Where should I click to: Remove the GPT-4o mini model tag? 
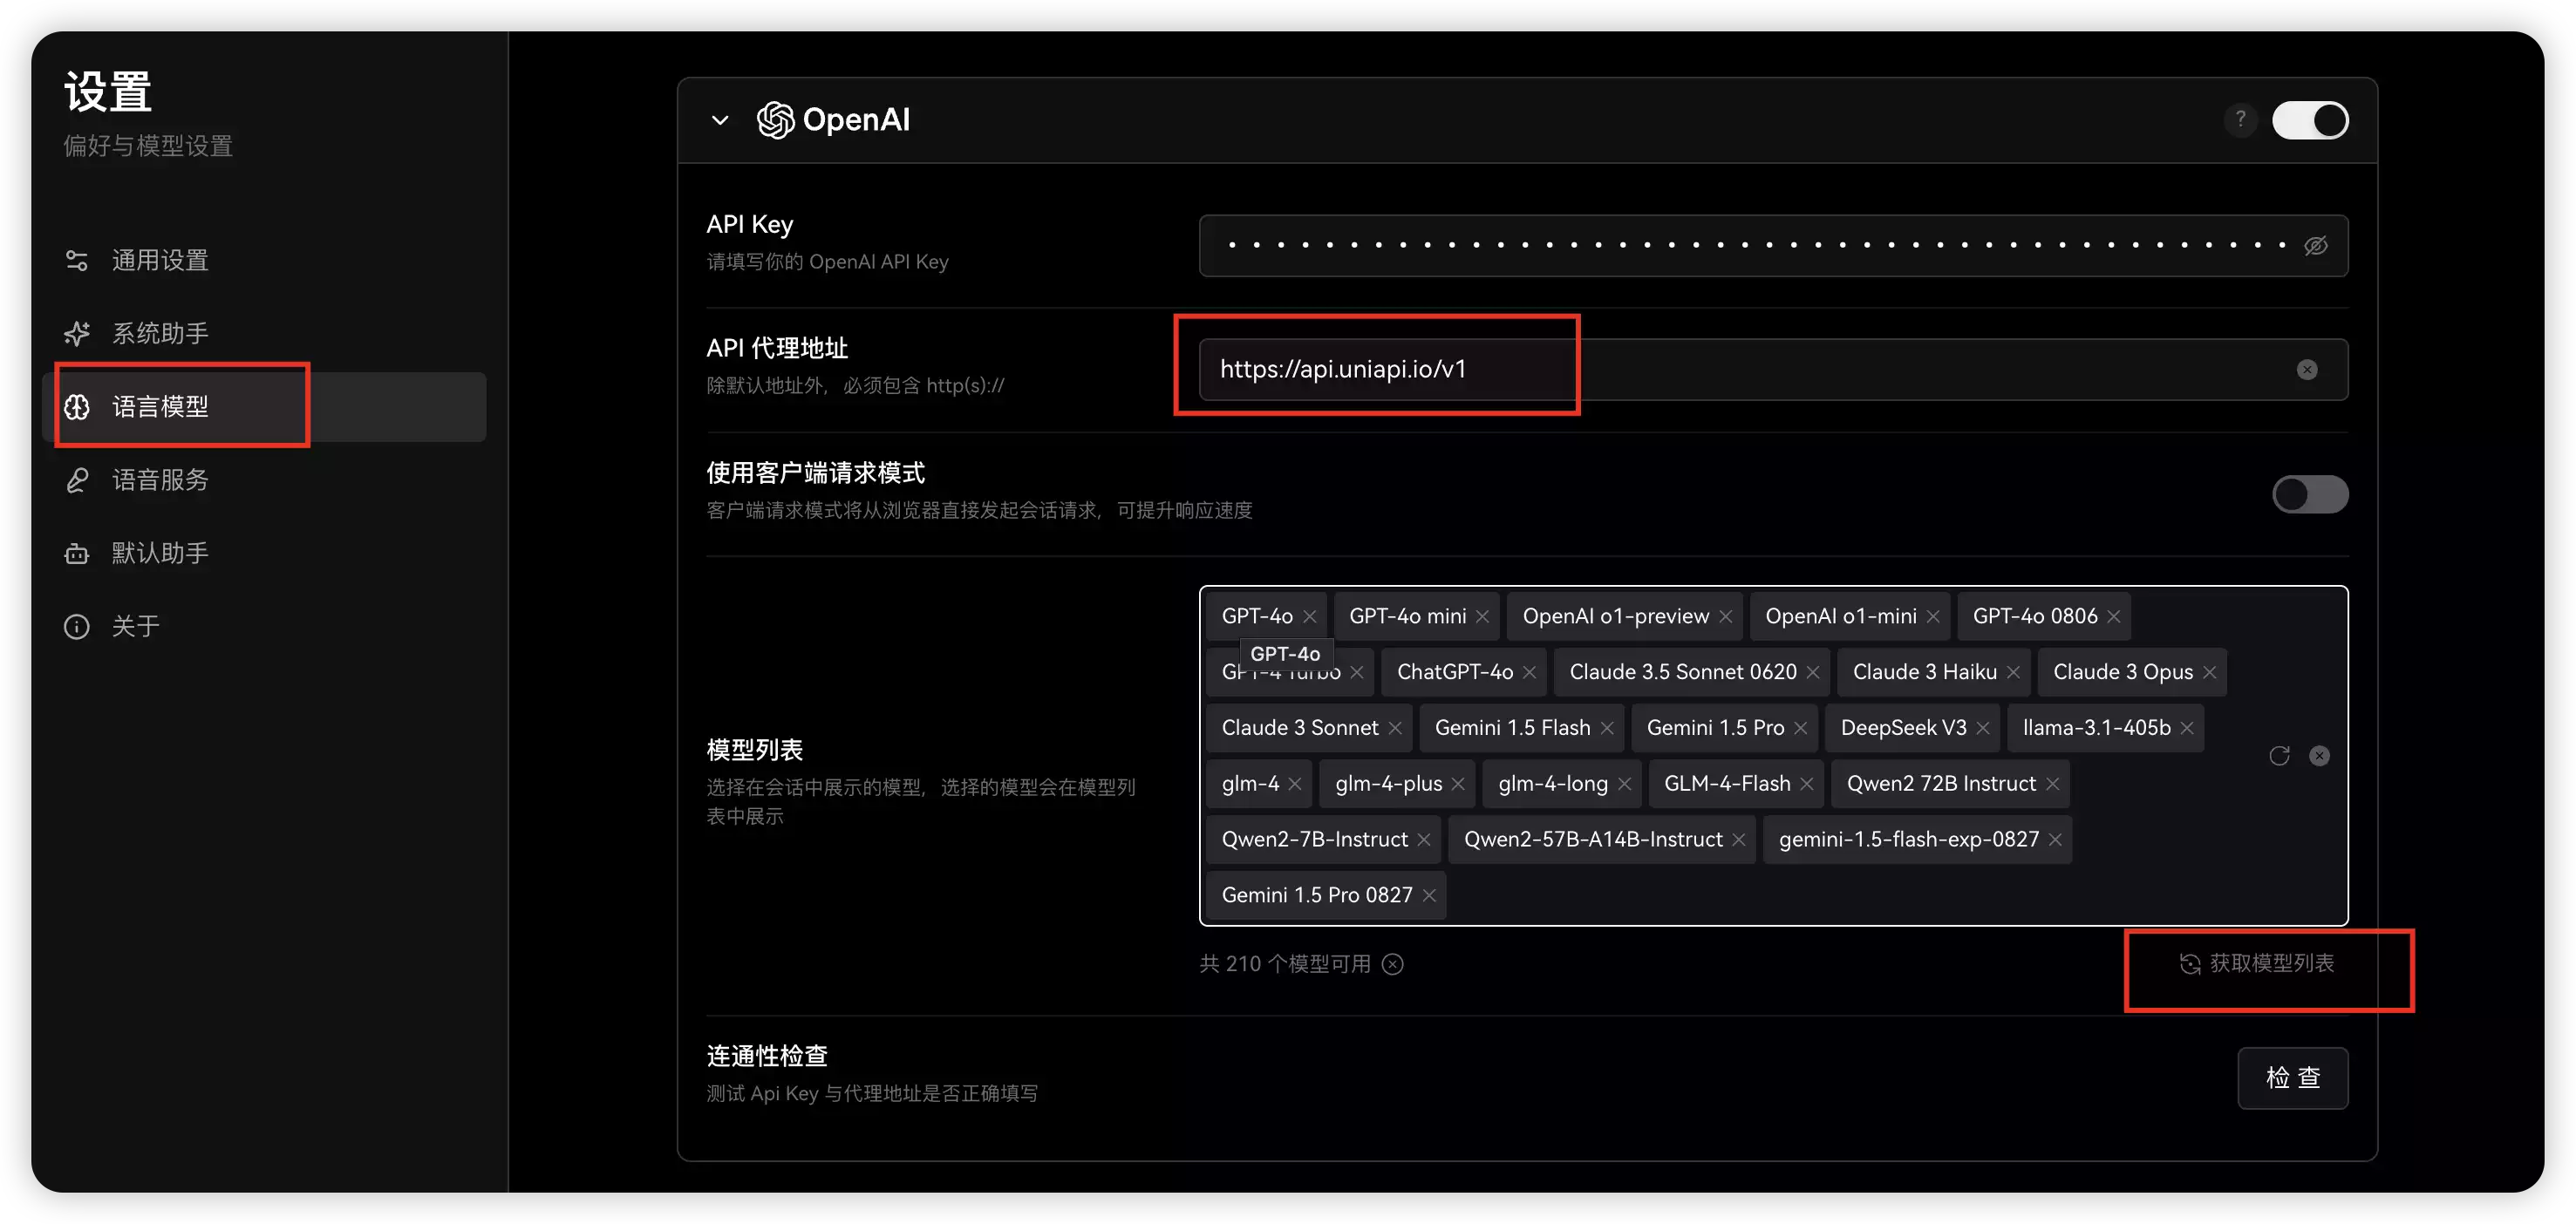(x=1482, y=617)
